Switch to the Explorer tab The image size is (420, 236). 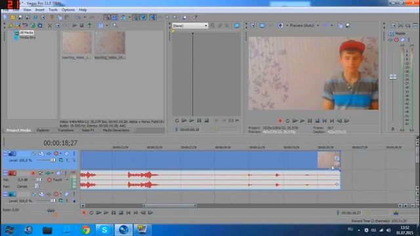tap(43, 130)
